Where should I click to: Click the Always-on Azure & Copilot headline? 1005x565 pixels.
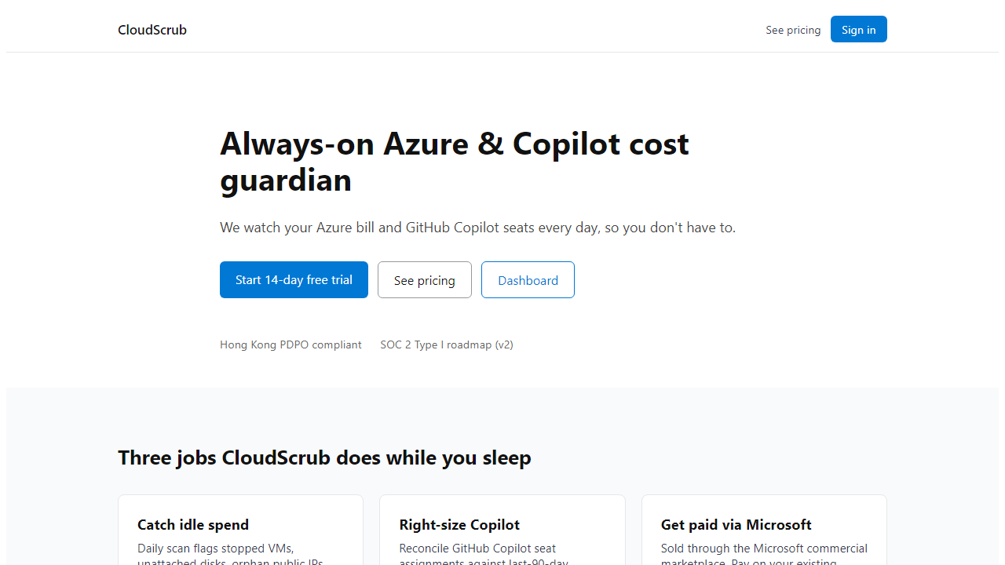455,162
